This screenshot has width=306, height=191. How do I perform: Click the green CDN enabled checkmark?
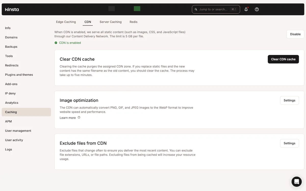[x=56, y=43]
